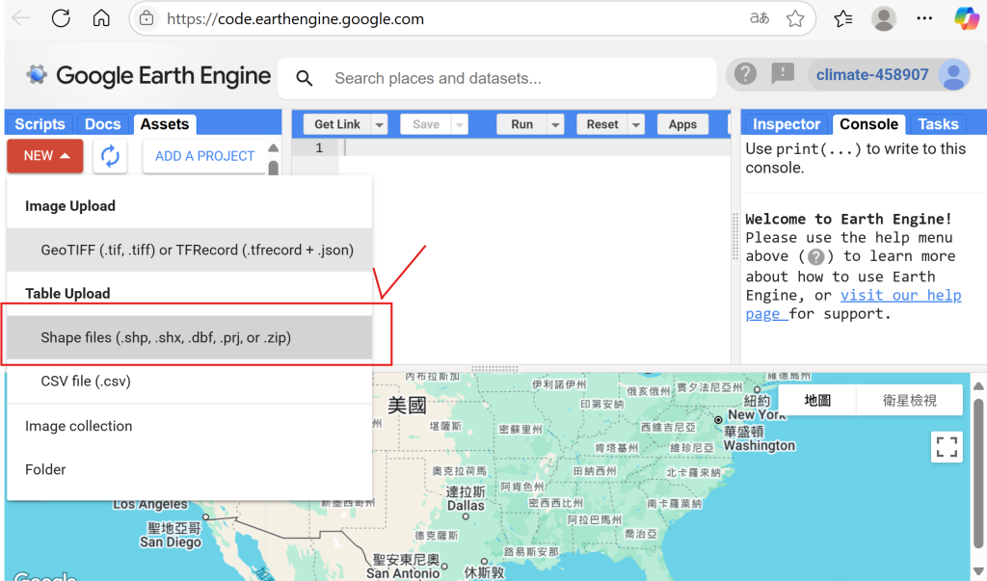The height and width of the screenshot is (581, 987).
Task: Click the map panel vertical scrollbar
Action: 979,475
